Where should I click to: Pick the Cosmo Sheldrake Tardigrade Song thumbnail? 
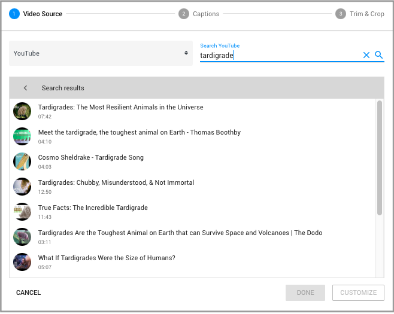[x=22, y=161]
